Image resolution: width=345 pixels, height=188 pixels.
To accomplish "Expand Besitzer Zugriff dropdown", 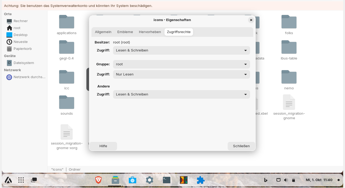I will [181, 50].
